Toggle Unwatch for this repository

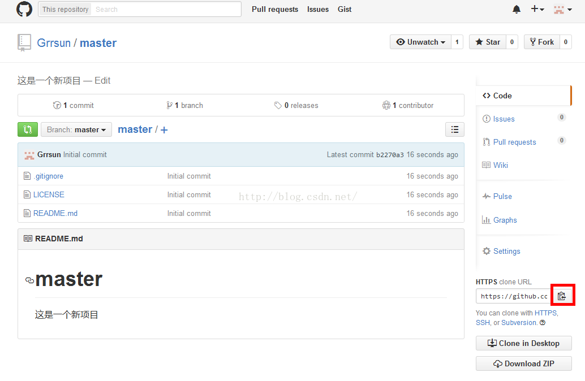(x=420, y=42)
